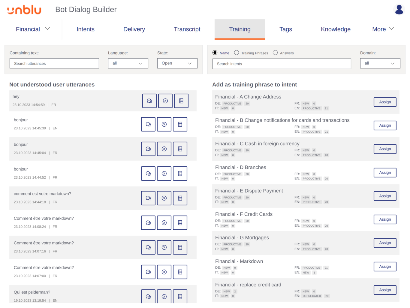Screen dimensions: 410x308
Task: Assign the 'Financial - Markdown' intent
Action: tap(385, 266)
